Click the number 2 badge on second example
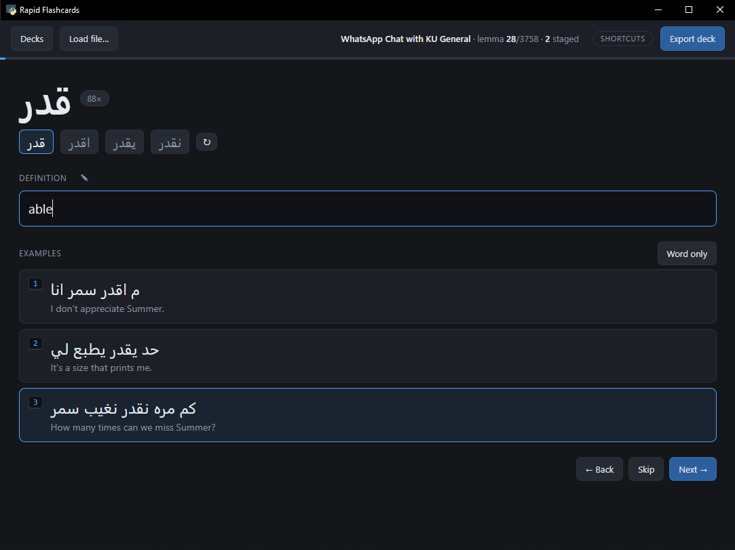Viewport: 735px width, 550px height. pyautogui.click(x=35, y=343)
